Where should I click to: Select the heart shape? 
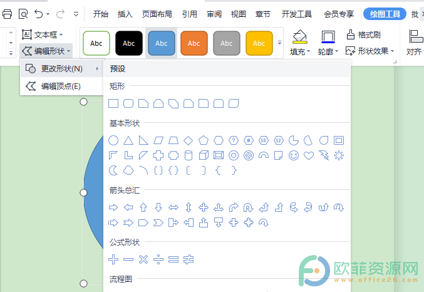(309, 155)
